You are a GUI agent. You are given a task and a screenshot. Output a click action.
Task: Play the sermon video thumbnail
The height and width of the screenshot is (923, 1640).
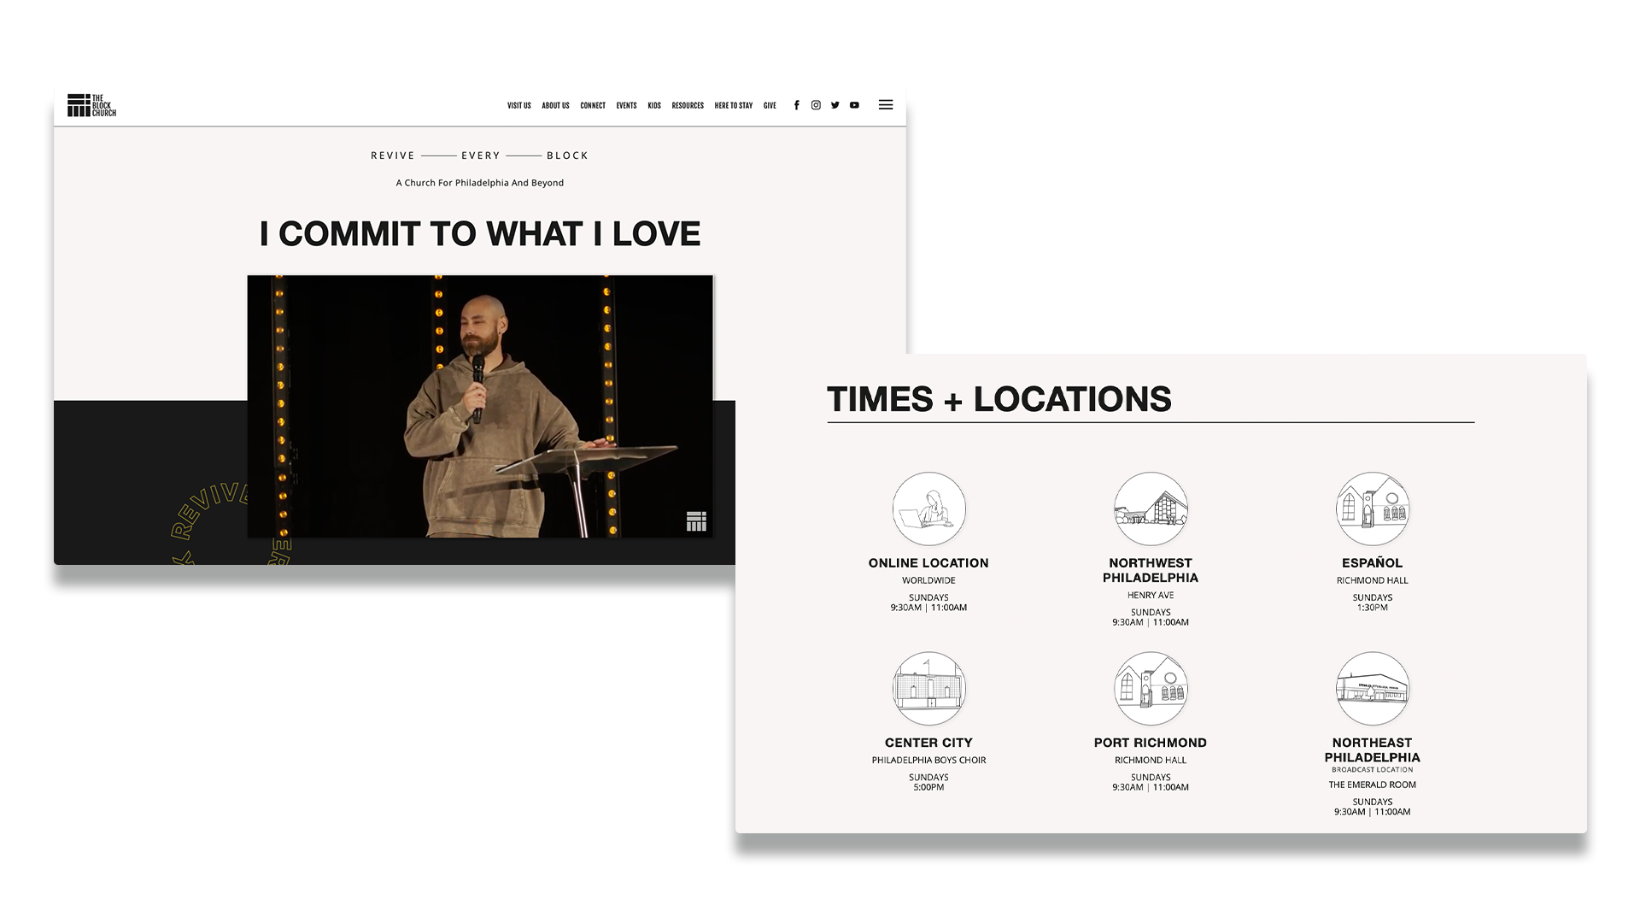click(480, 406)
